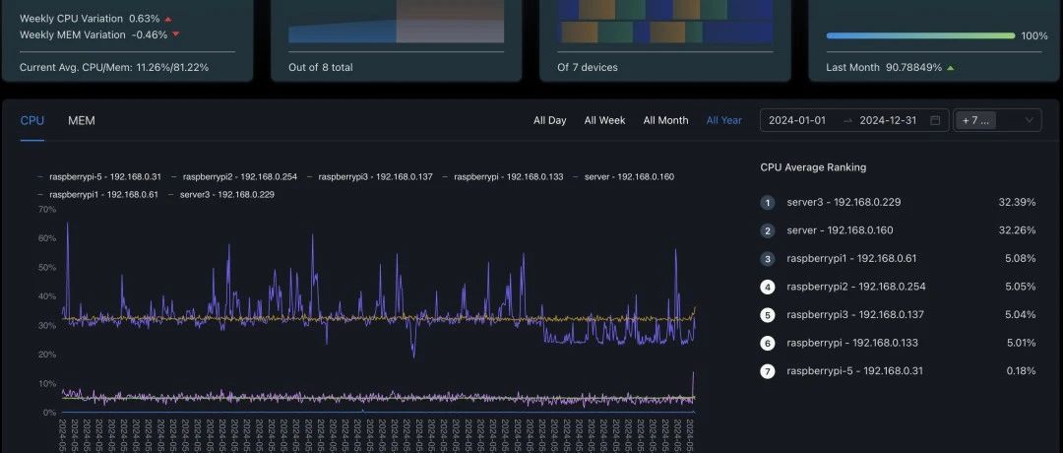The height and width of the screenshot is (453, 1063).
Task: Switch to the MEM tab
Action: [82, 120]
